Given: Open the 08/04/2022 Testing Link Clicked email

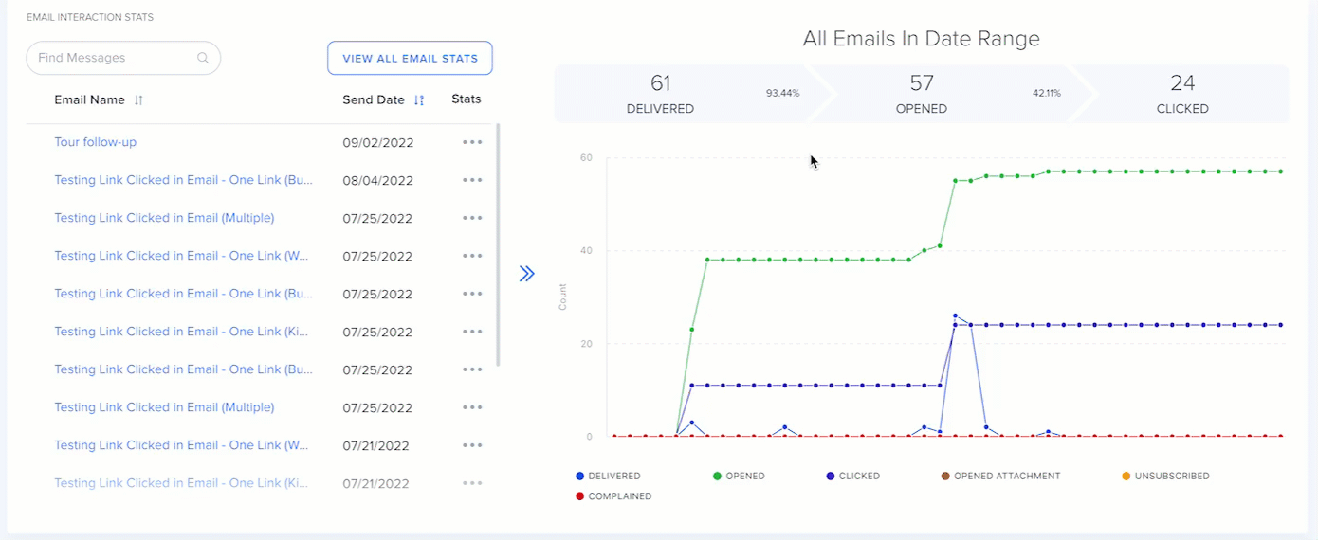Looking at the screenshot, I should 183,180.
